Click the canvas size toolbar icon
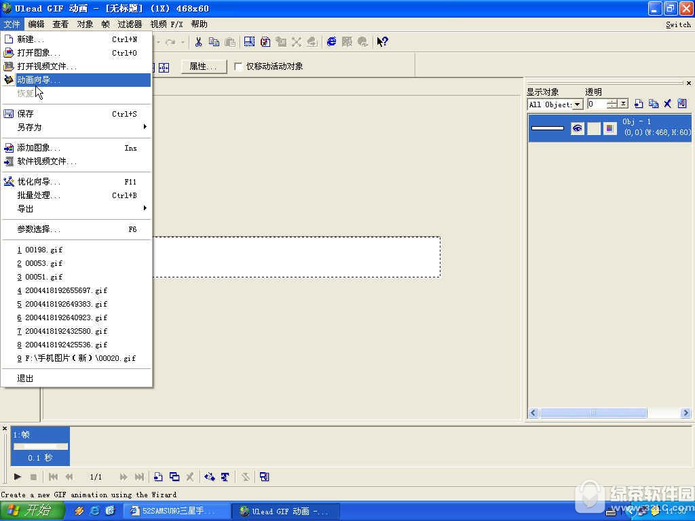695x521 pixels. (250, 41)
